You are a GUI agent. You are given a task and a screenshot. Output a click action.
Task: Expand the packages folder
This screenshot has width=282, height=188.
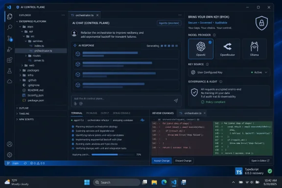click(x=20, y=70)
